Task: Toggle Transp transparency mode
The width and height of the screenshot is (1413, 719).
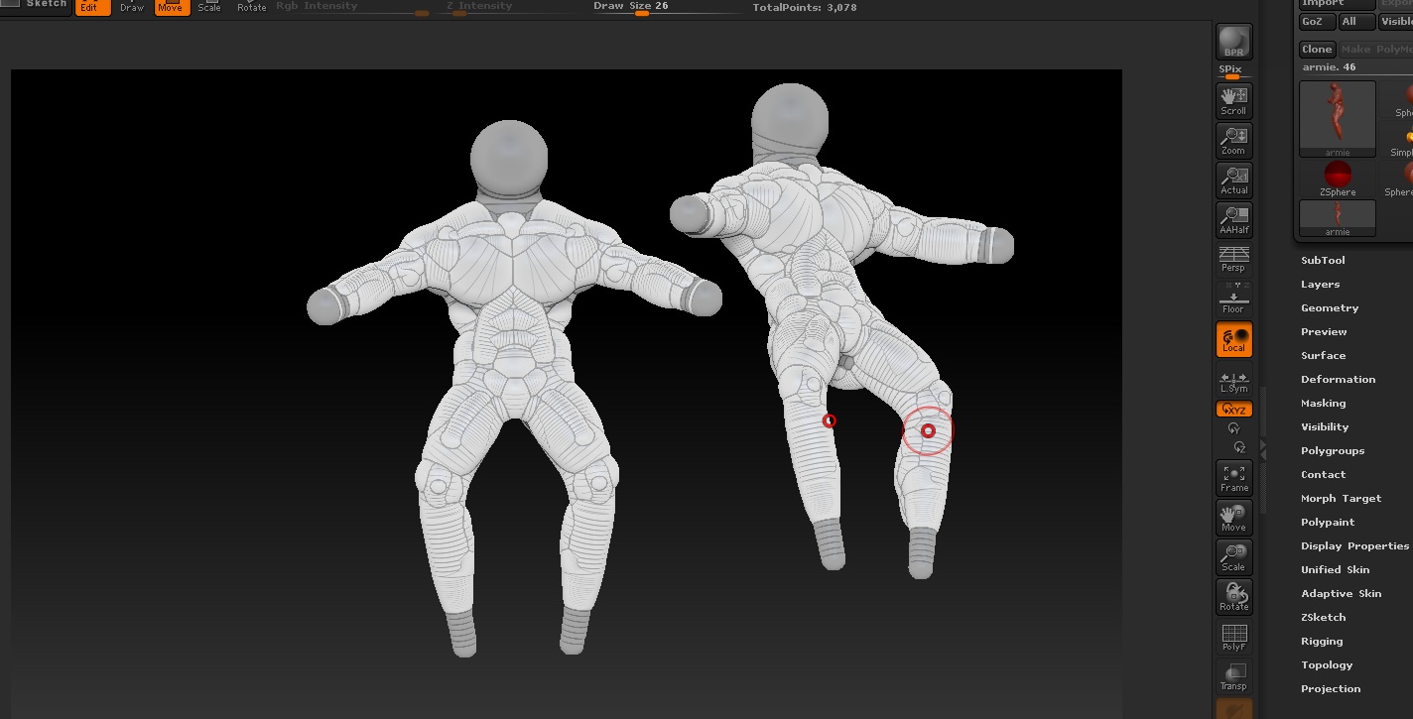Action: point(1233,675)
